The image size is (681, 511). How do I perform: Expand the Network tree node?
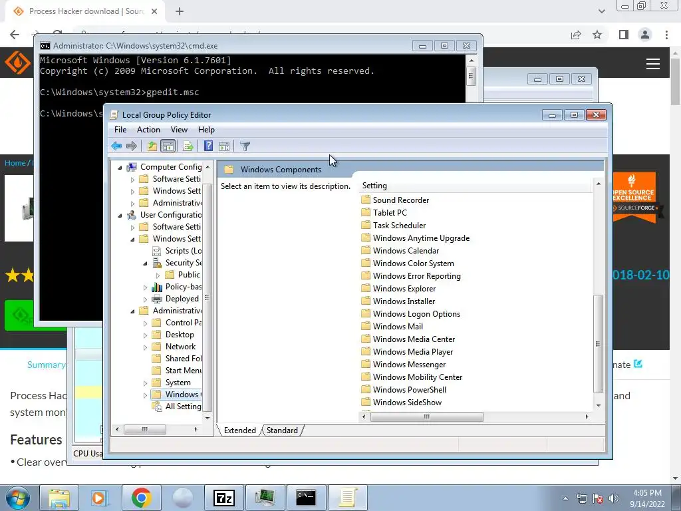click(x=146, y=347)
